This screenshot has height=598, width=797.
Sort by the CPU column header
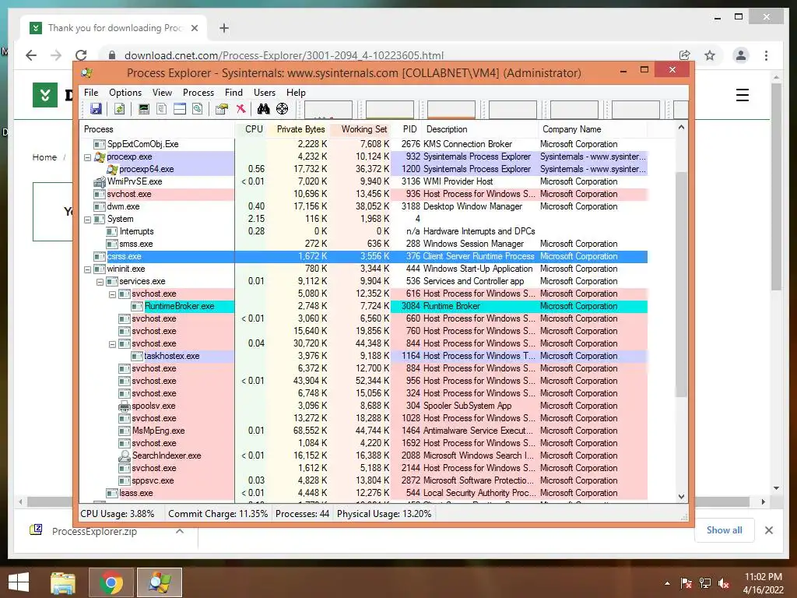[251, 129]
